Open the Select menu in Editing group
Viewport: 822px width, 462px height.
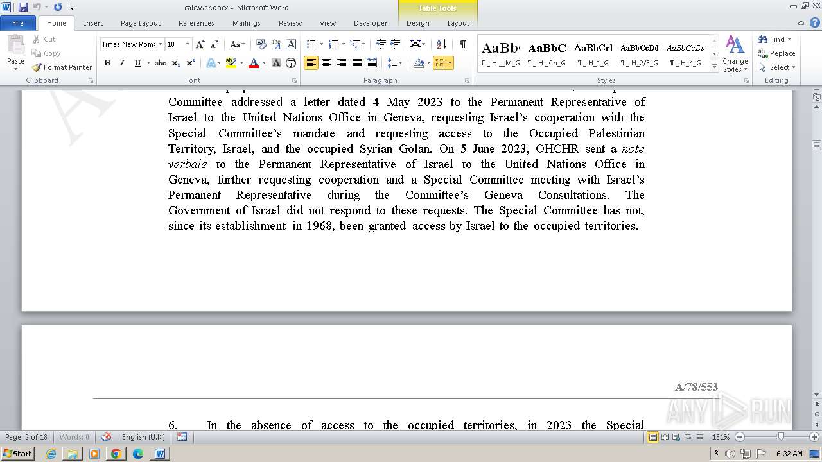pos(777,67)
